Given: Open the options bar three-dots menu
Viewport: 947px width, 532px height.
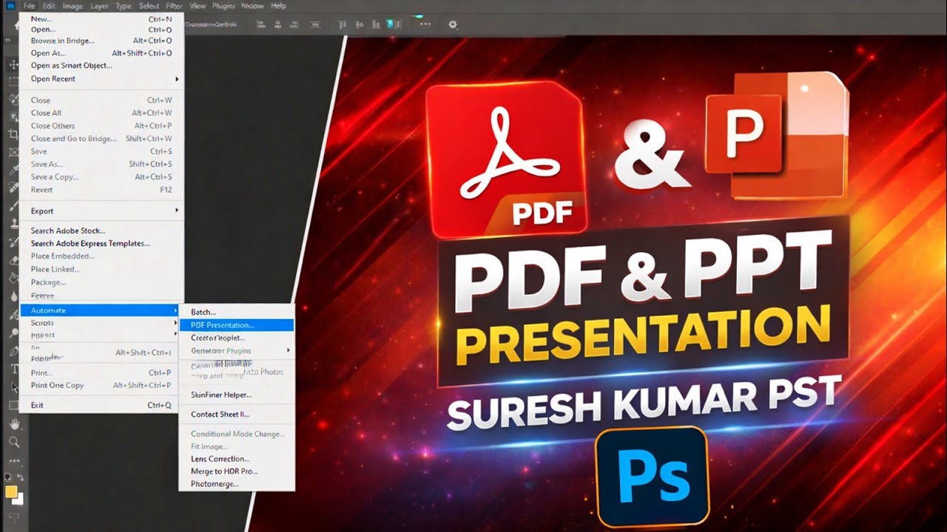Looking at the screenshot, I should (x=425, y=24).
